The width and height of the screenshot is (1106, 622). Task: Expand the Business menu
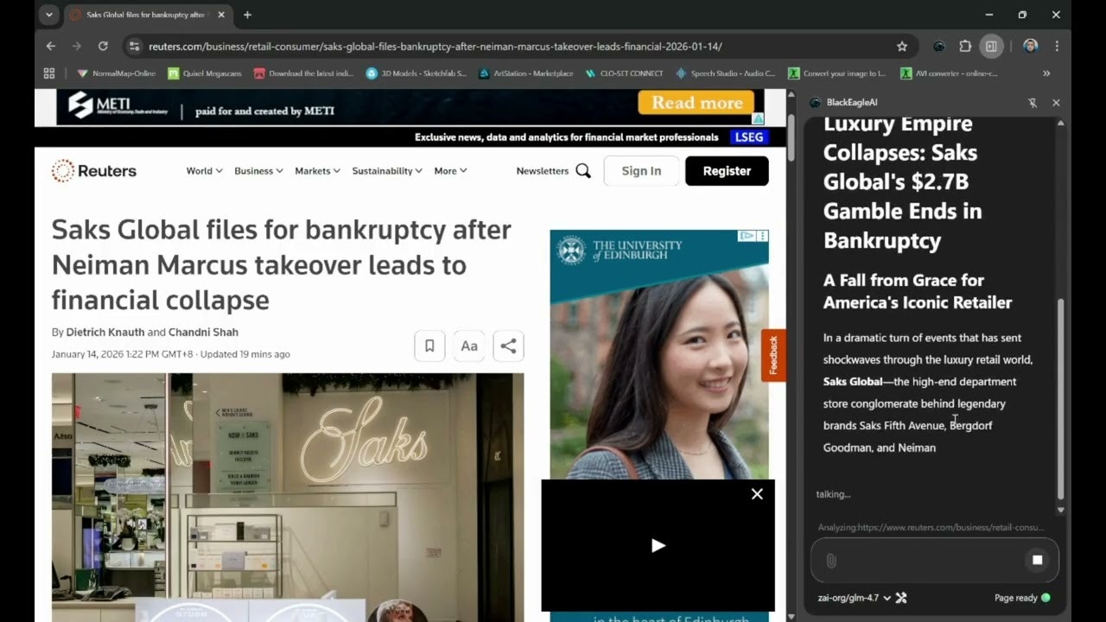click(258, 171)
